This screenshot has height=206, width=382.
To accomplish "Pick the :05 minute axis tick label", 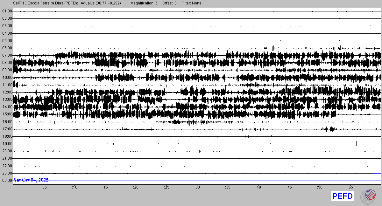I will tap(44, 187).
